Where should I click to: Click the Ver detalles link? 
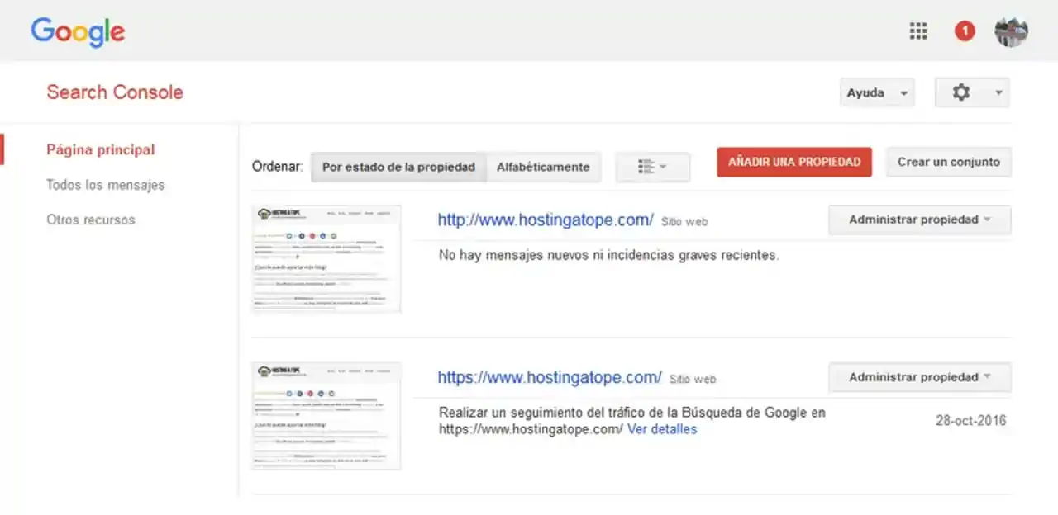point(662,429)
